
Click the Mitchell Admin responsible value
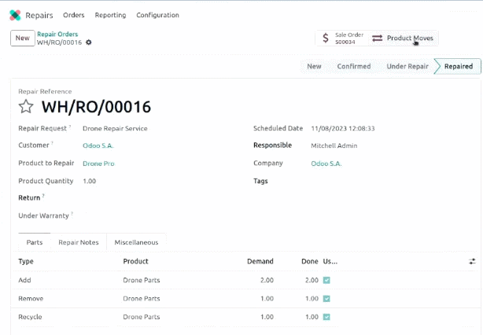[x=334, y=145]
